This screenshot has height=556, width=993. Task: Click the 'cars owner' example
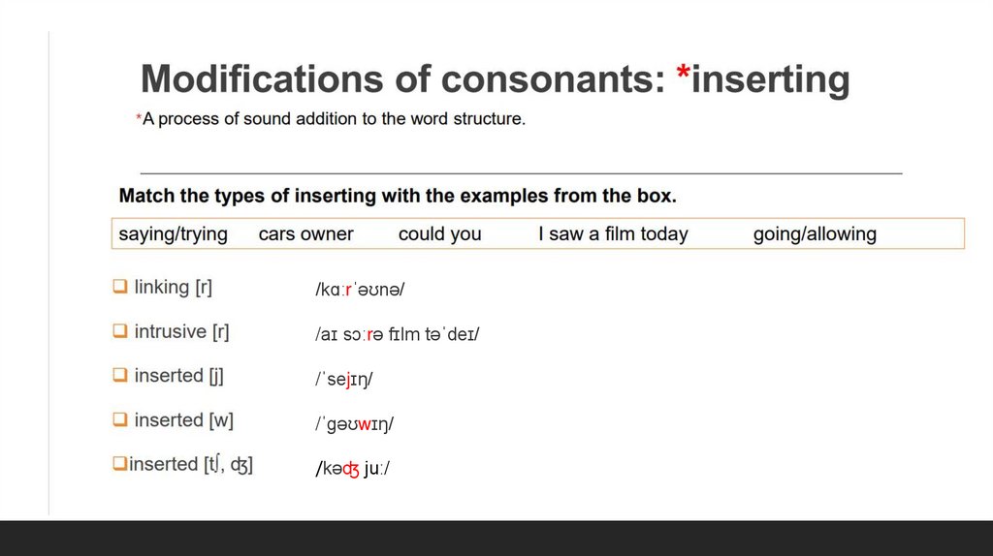tap(305, 233)
